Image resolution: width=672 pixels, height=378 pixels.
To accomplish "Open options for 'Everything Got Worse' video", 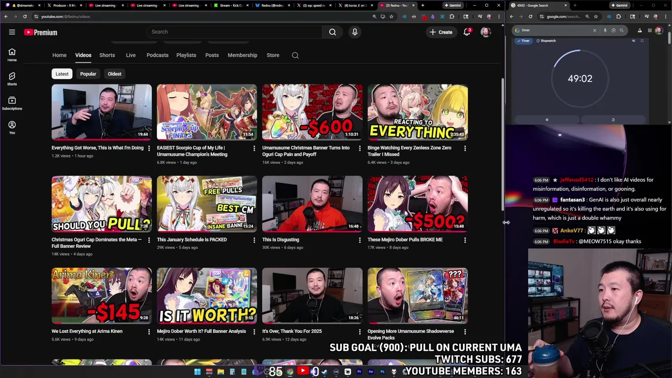I will [149, 148].
